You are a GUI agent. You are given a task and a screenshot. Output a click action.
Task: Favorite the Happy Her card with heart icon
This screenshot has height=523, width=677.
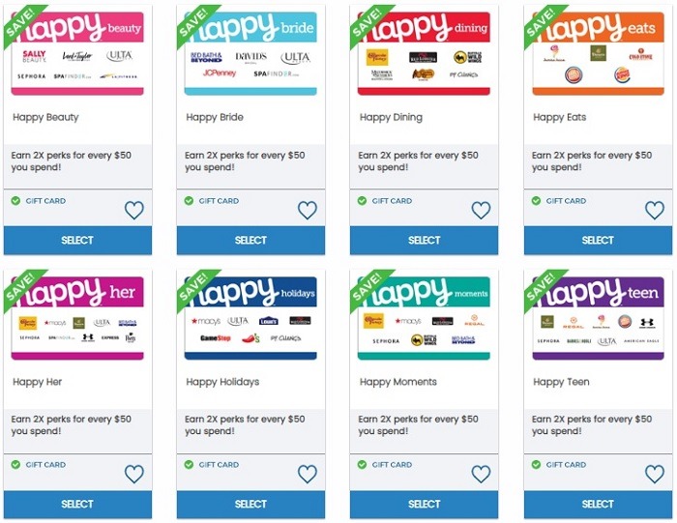click(133, 474)
